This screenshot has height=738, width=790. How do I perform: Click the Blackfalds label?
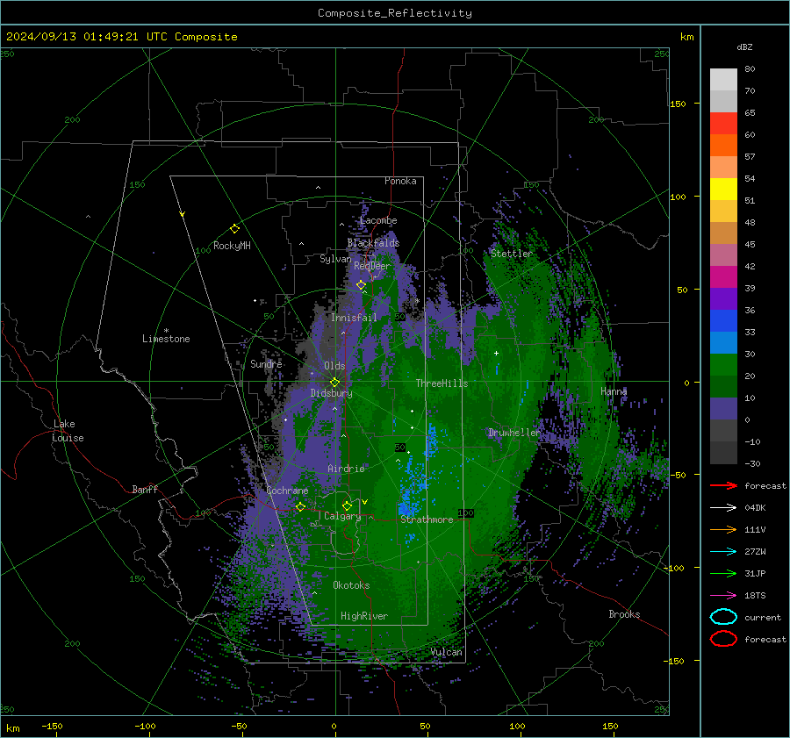point(373,243)
